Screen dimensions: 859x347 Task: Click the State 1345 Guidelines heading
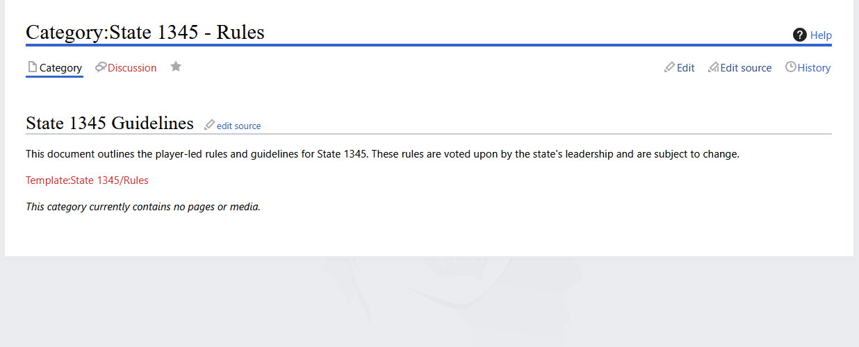coord(110,124)
